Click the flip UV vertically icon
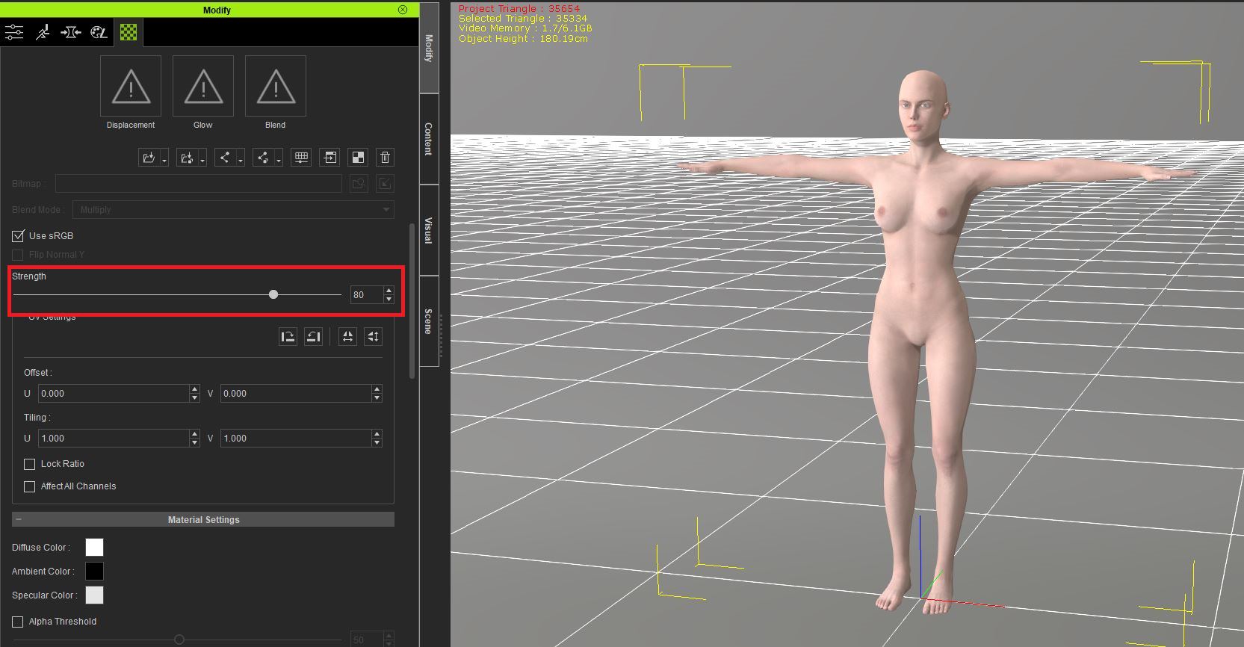 tap(373, 336)
